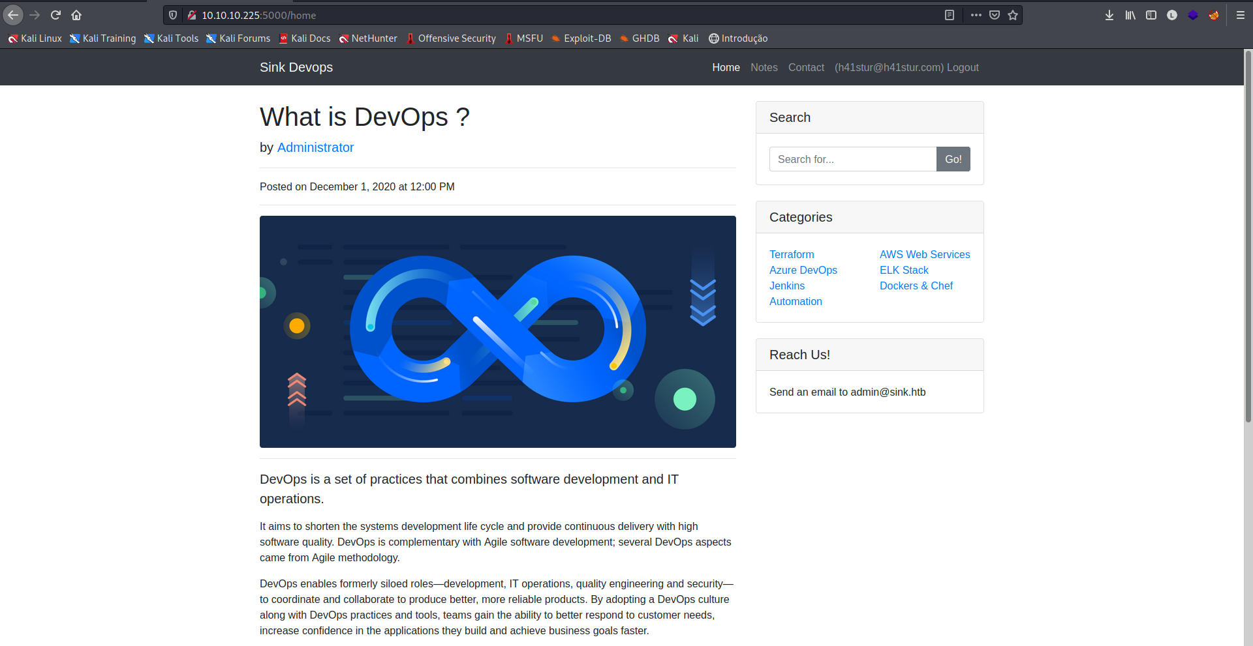The height and width of the screenshot is (646, 1253).
Task: Open the Exploit-DB bookmark
Action: pos(581,38)
